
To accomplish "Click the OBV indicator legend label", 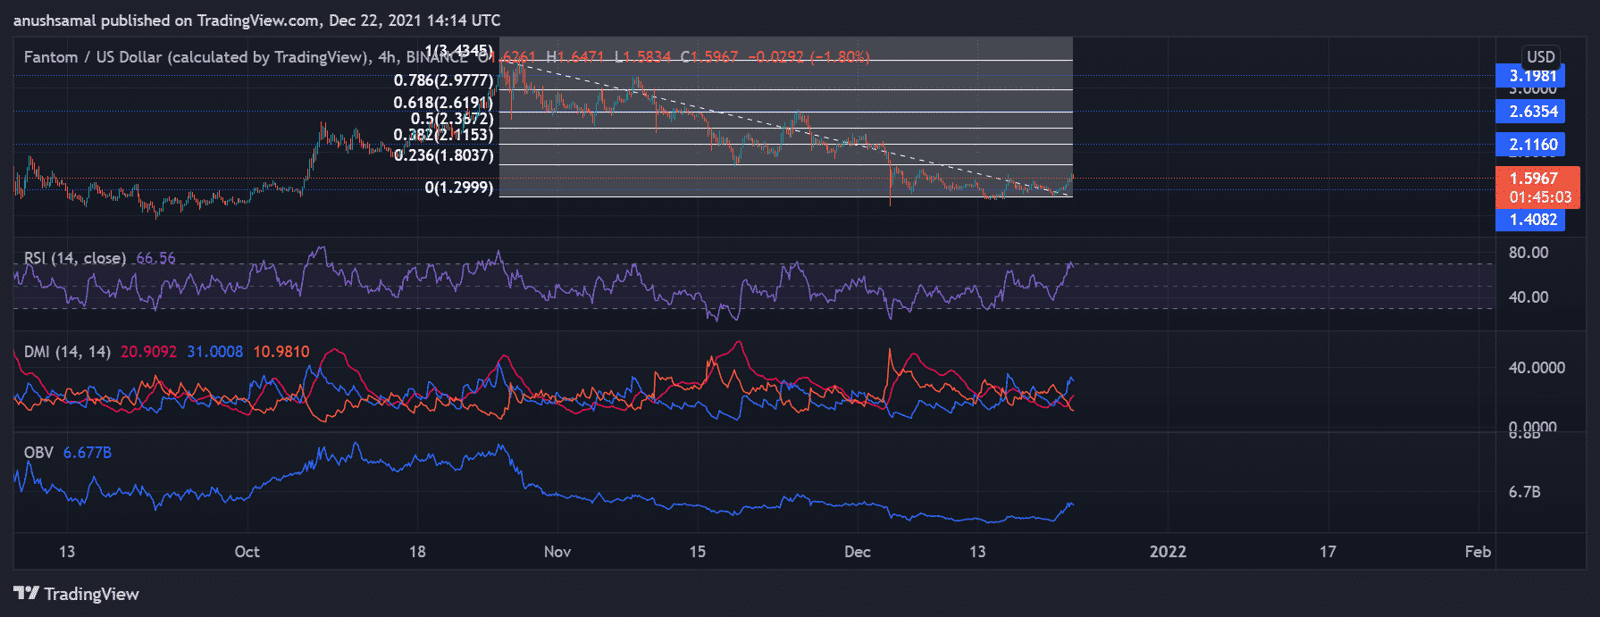I will coord(38,453).
